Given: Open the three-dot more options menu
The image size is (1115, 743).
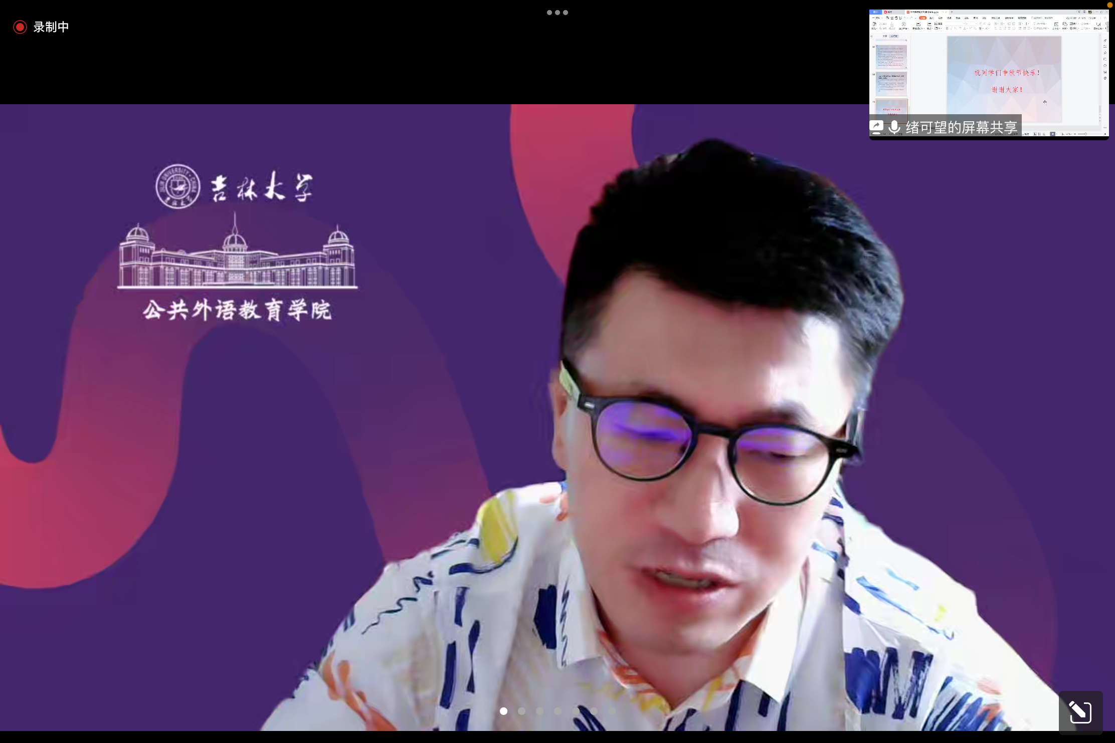Looking at the screenshot, I should 557,13.
